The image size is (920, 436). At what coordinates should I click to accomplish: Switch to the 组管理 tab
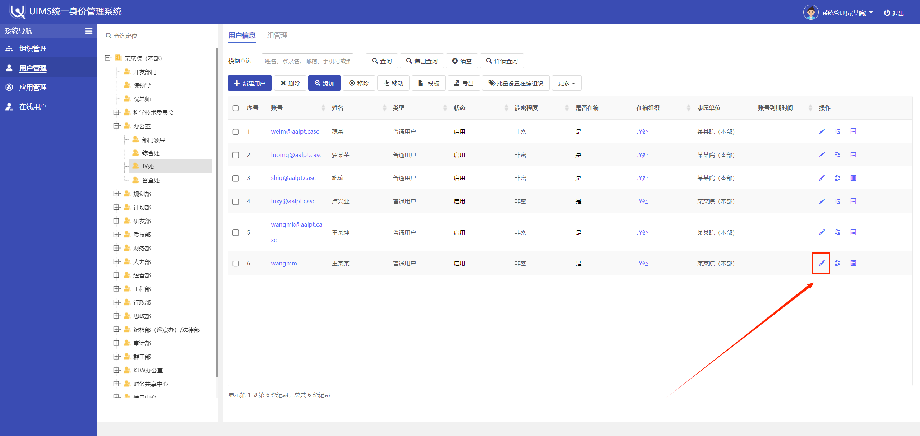click(x=277, y=35)
